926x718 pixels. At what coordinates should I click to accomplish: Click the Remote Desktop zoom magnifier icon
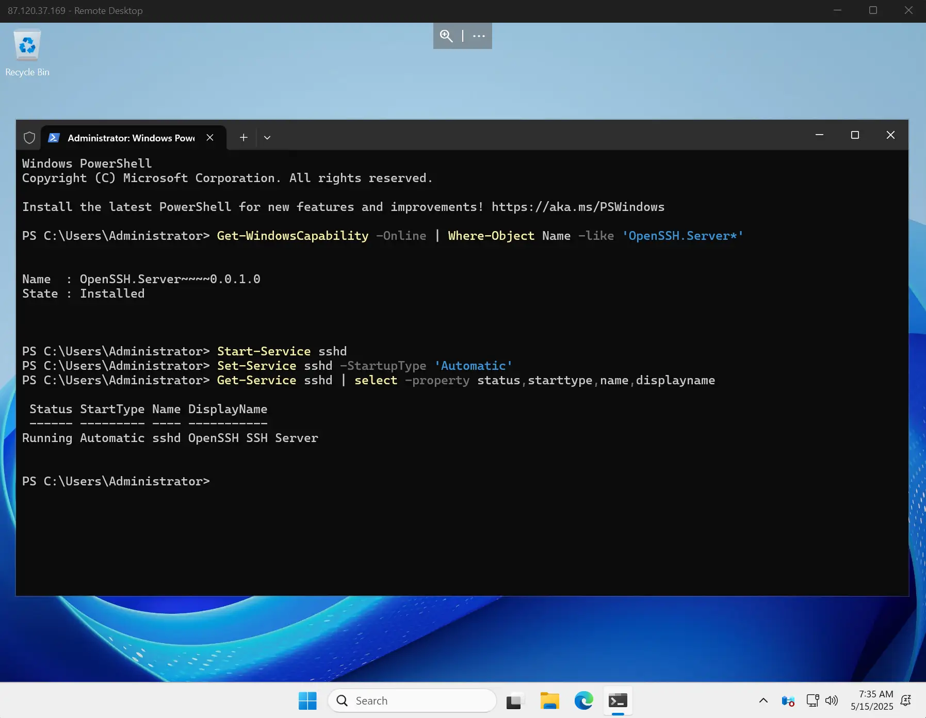coord(446,36)
